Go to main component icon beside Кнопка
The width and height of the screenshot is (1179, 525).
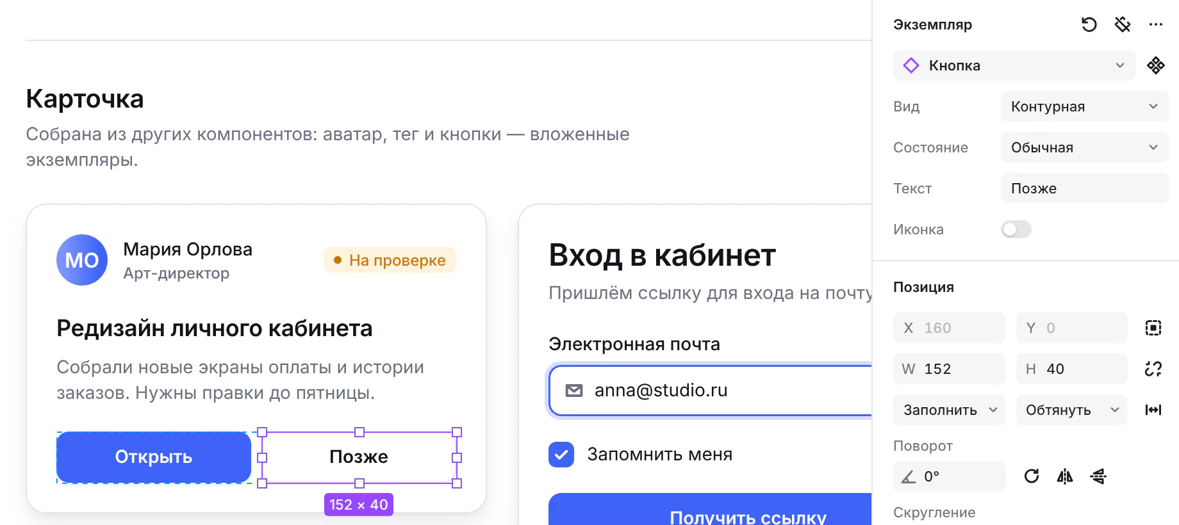[x=1156, y=65]
